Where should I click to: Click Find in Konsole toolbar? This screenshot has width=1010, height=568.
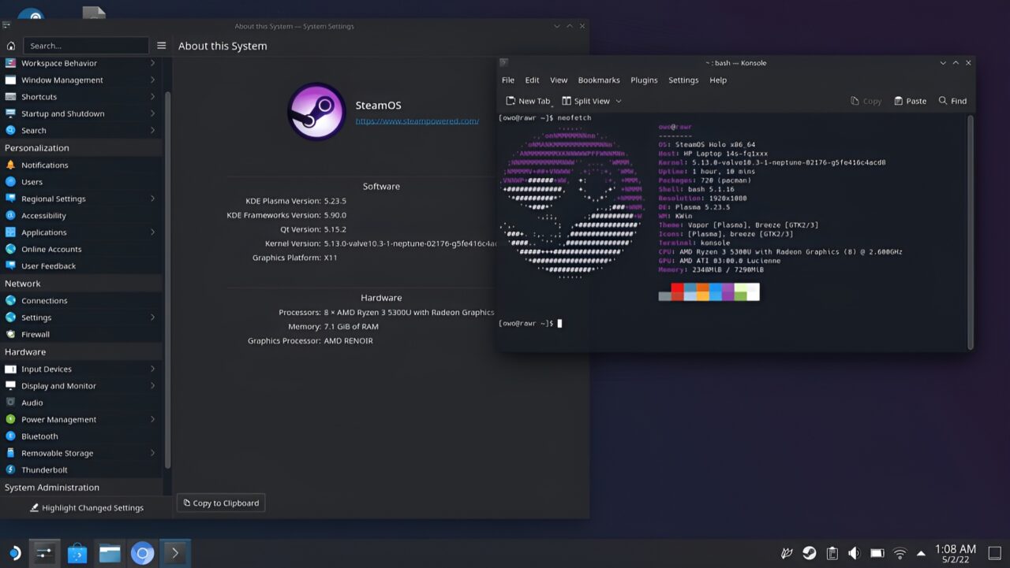pyautogui.click(x=952, y=101)
